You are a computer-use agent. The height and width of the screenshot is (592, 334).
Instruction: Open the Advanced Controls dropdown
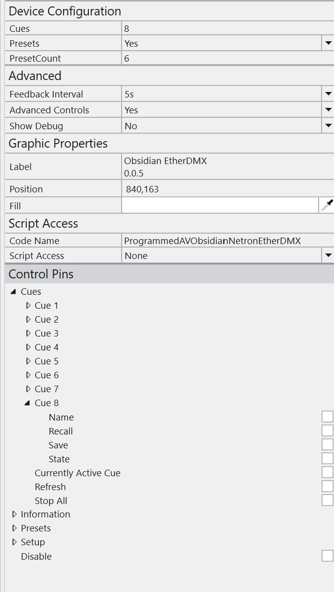pos(328,110)
